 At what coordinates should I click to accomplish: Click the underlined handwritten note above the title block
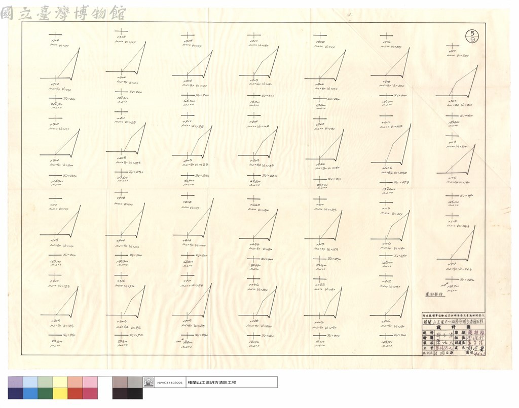(x=435, y=294)
